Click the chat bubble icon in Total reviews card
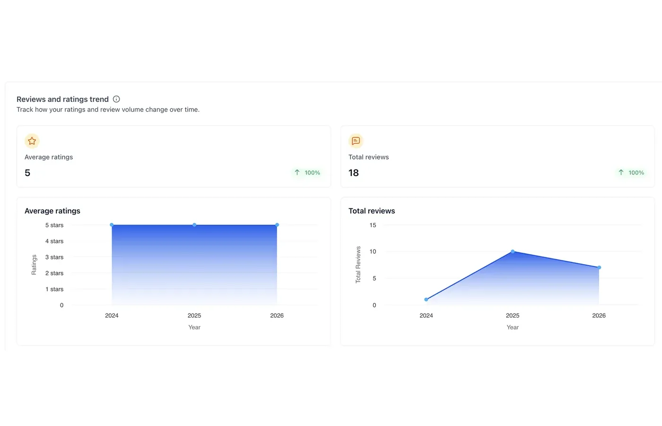662x426 pixels. coord(356,141)
